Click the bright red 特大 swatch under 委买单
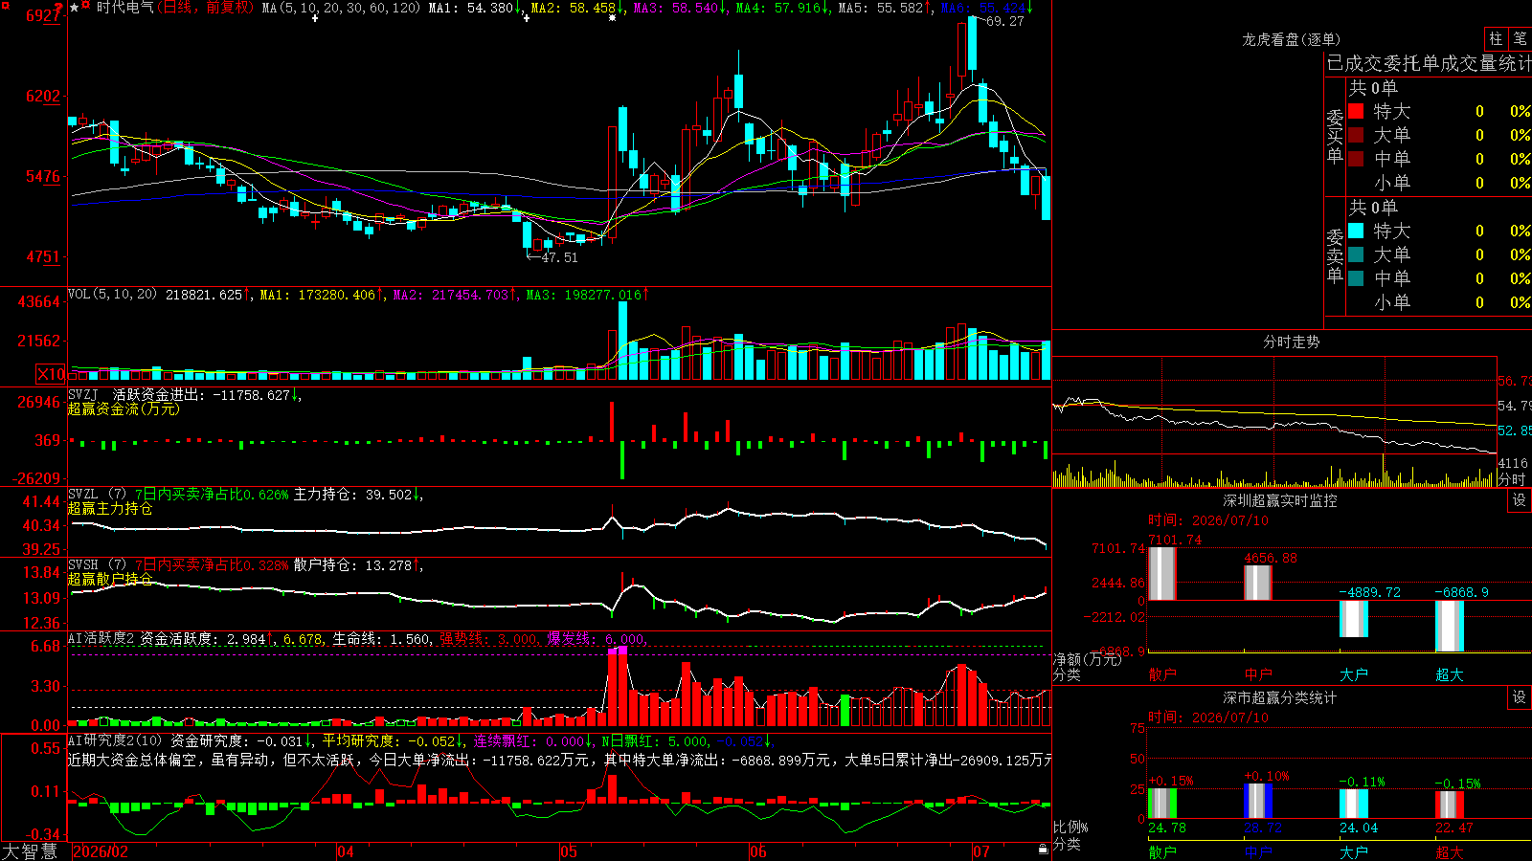The width and height of the screenshot is (1532, 861). click(1356, 111)
